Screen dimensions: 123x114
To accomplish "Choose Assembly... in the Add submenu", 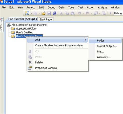I will (105, 57).
